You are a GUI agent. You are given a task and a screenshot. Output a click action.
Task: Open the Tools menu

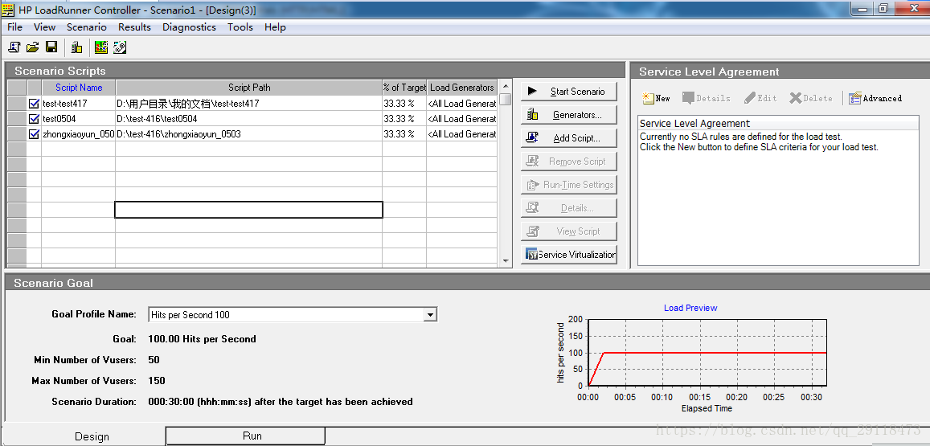coord(240,27)
